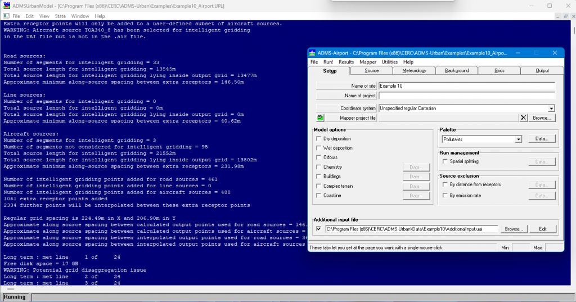This screenshot has width=576, height=302.
Task: Click the Coordinate system label button
Action: [x=346, y=109]
